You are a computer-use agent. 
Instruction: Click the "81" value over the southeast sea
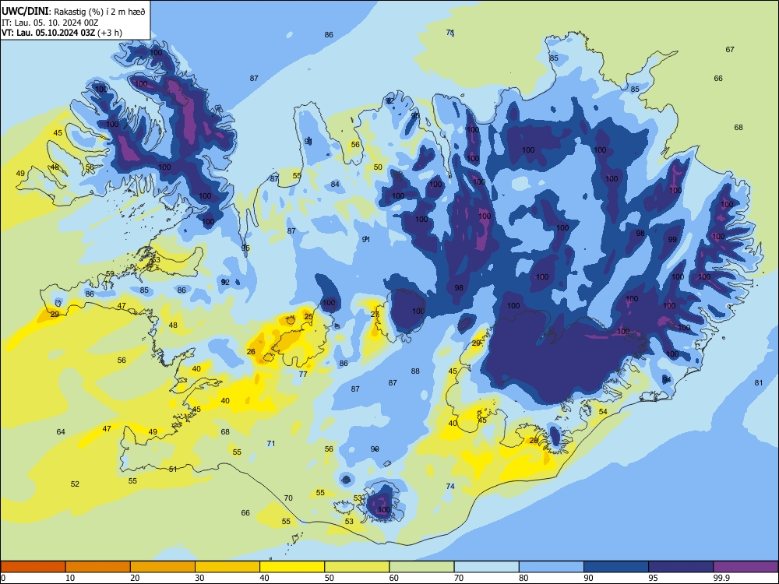pos(759,383)
